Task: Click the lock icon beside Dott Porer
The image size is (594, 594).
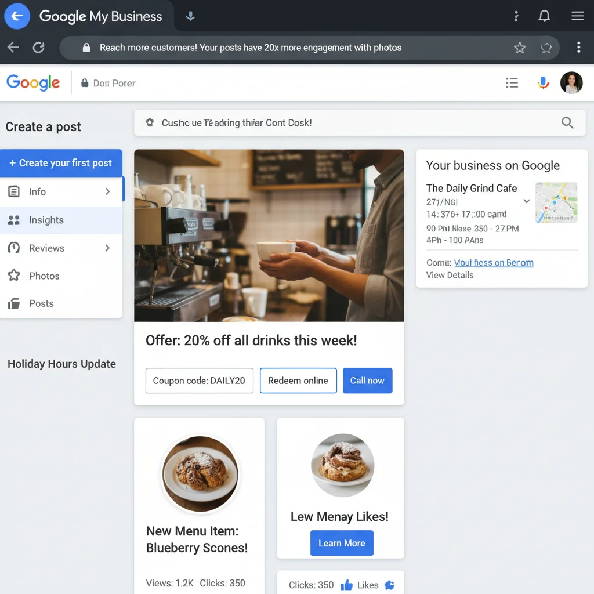Action: pos(85,83)
